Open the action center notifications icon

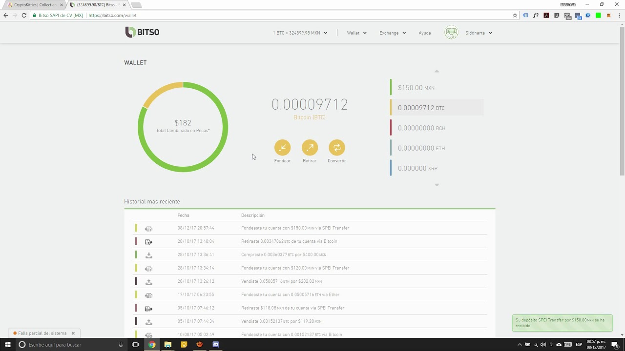click(x=615, y=345)
